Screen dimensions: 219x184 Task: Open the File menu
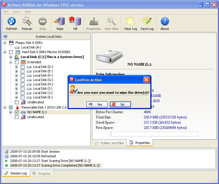(x=6, y=12)
